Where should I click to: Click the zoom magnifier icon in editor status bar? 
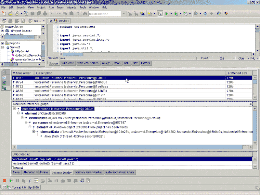(253, 58)
